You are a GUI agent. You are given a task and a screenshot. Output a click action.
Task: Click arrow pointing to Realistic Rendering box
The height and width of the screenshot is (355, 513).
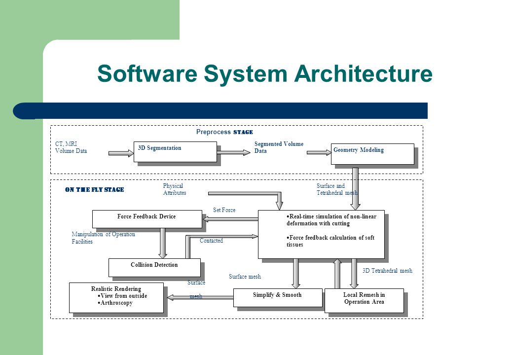coord(200,297)
